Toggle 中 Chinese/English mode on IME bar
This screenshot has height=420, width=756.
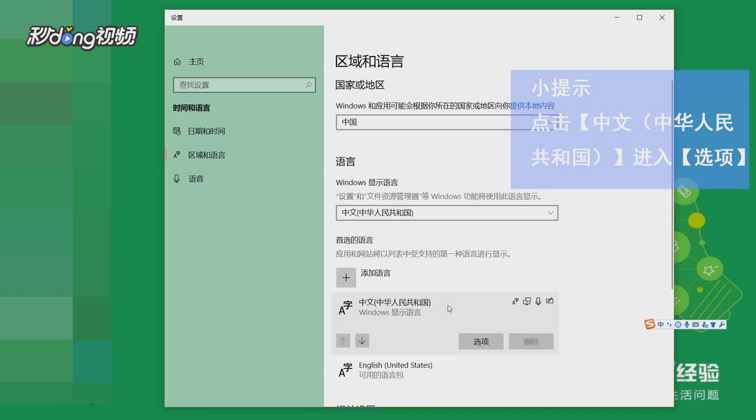tap(661, 325)
